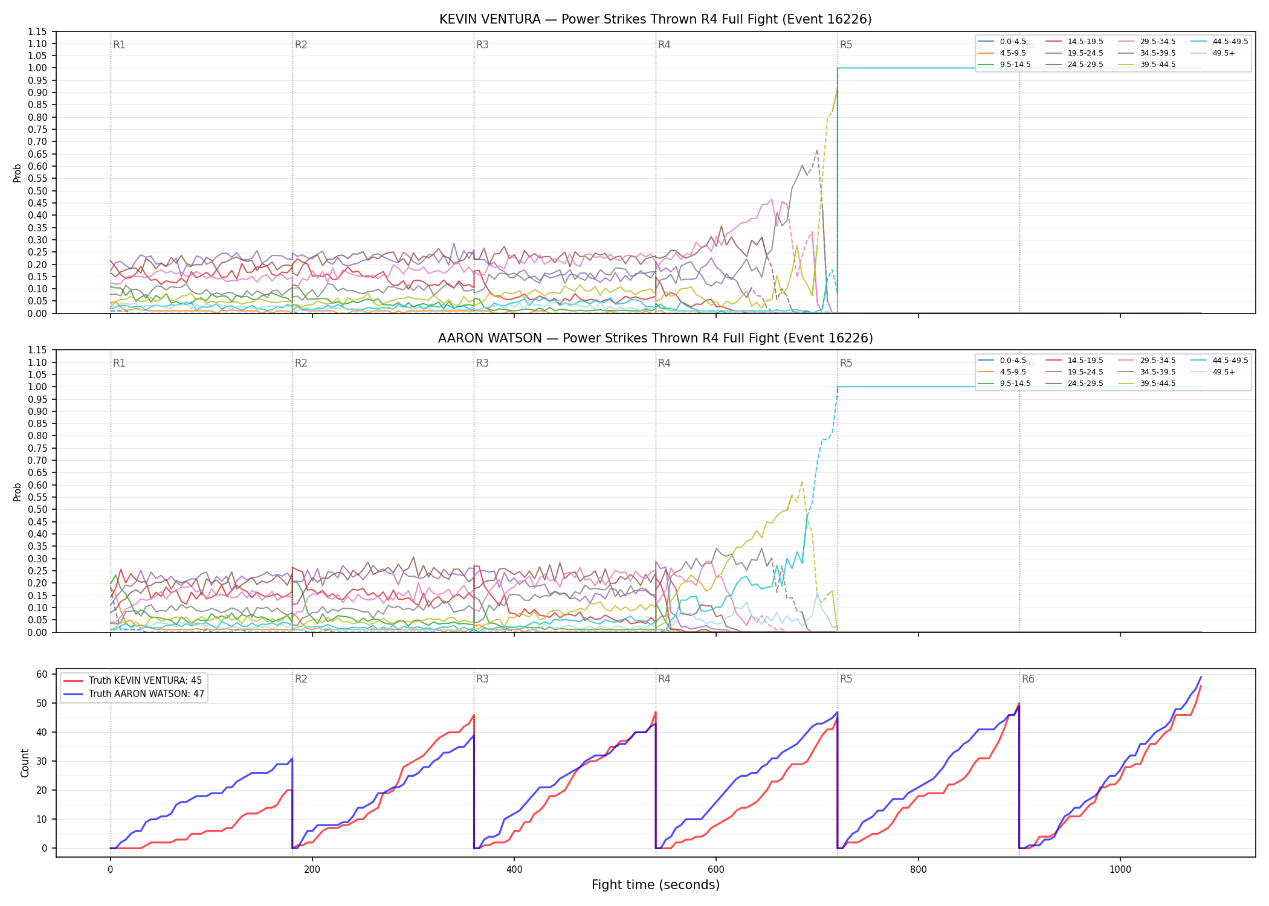
Task: Pick '29.5-34.5' in Aaron Watson legend
Action: click(1147, 361)
